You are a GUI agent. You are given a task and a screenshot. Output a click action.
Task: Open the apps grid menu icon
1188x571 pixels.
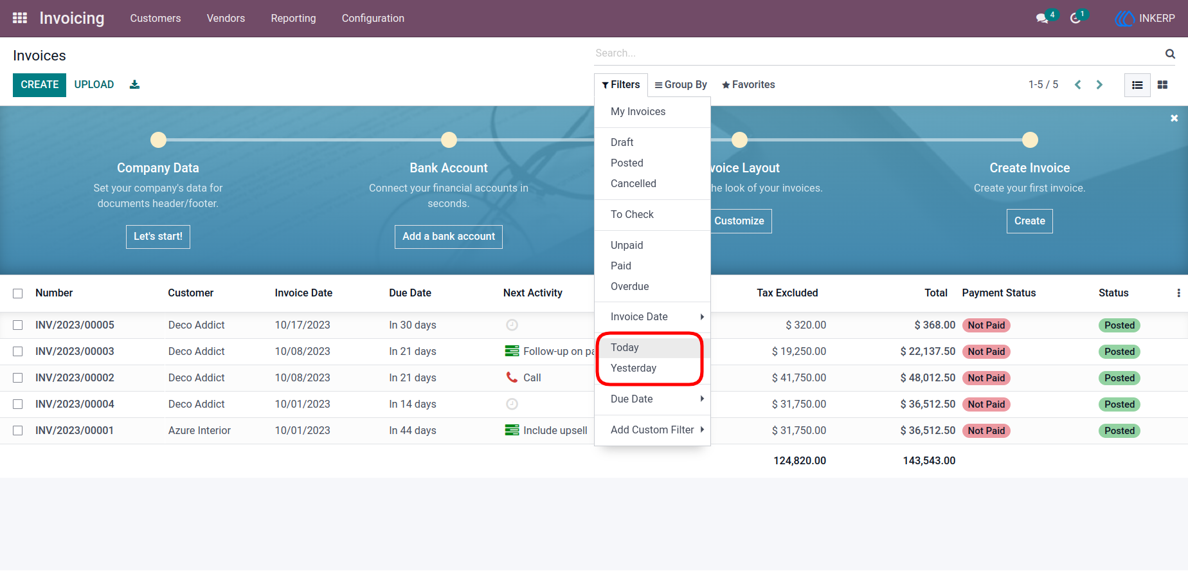(20, 18)
